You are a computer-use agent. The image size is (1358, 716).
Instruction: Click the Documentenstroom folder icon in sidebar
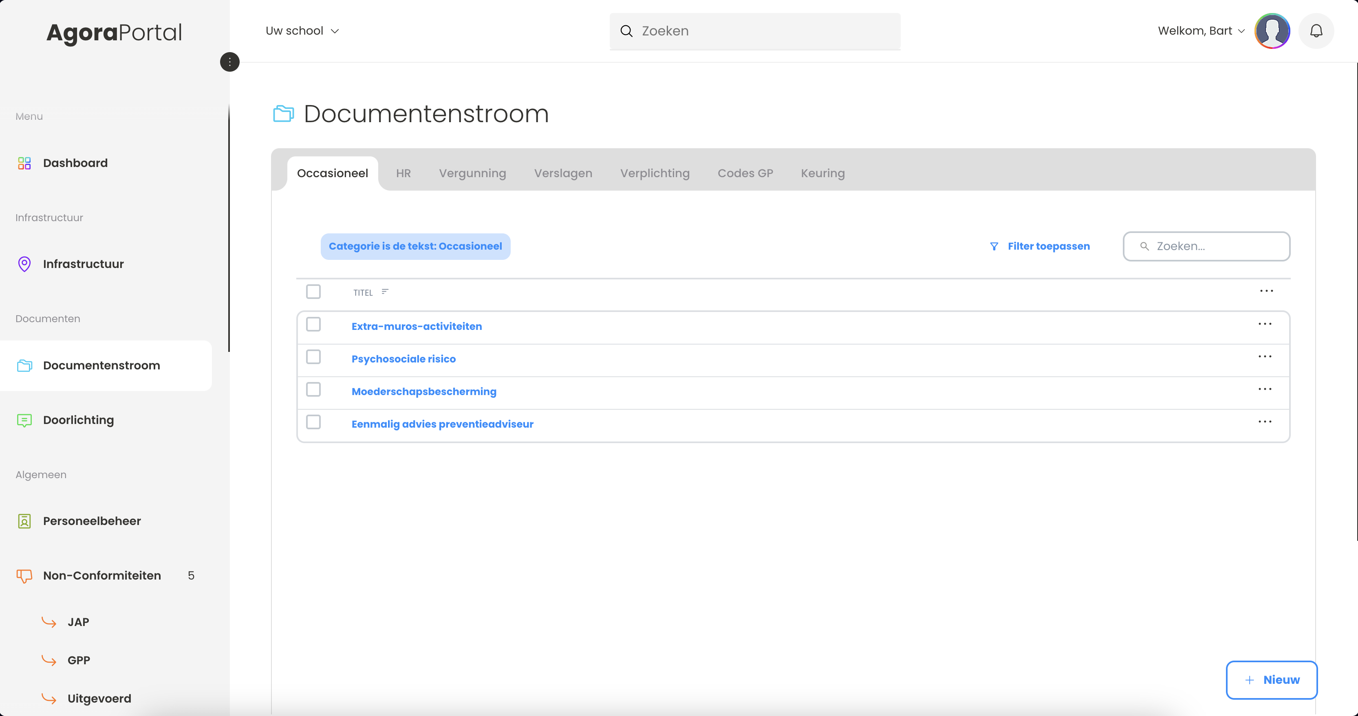coord(24,366)
